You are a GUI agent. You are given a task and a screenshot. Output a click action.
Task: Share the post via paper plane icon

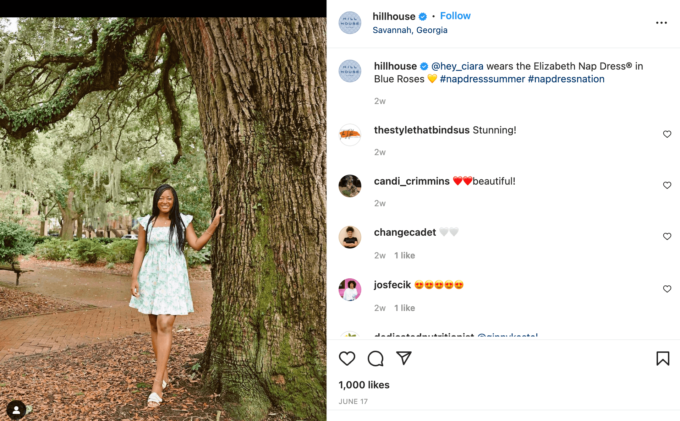point(404,358)
